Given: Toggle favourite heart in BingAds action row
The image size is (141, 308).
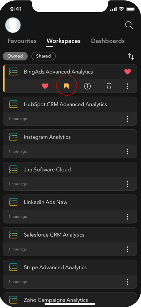Looking at the screenshot, I should tap(45, 86).
